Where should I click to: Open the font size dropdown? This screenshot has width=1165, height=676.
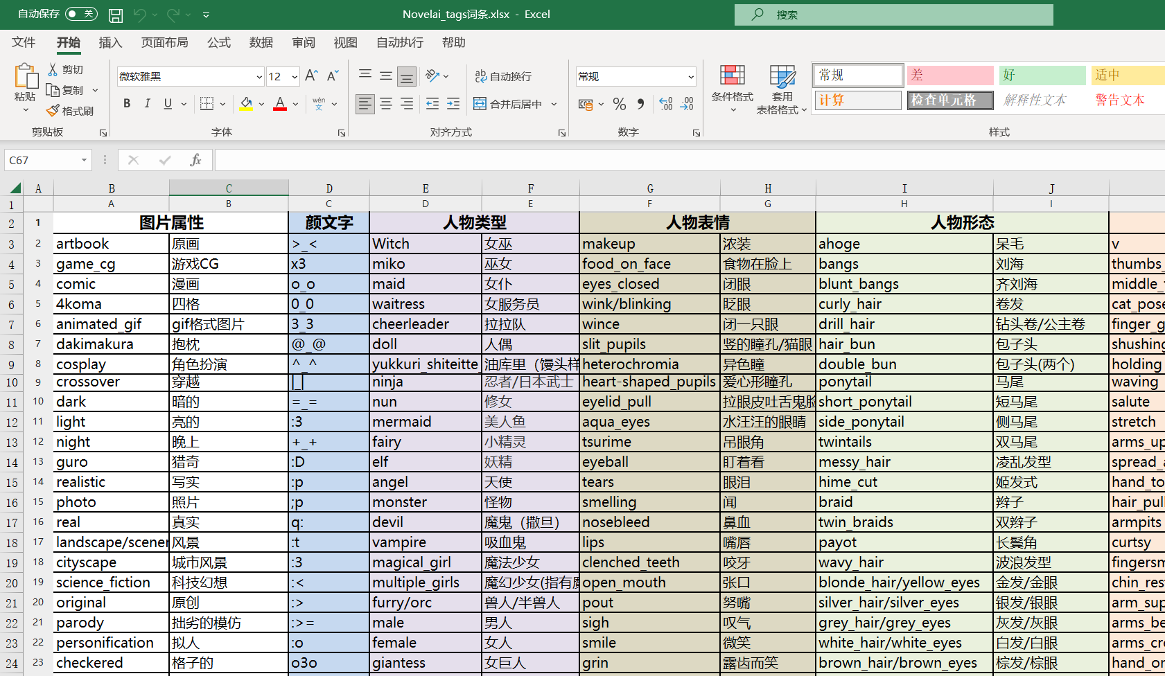coord(295,77)
